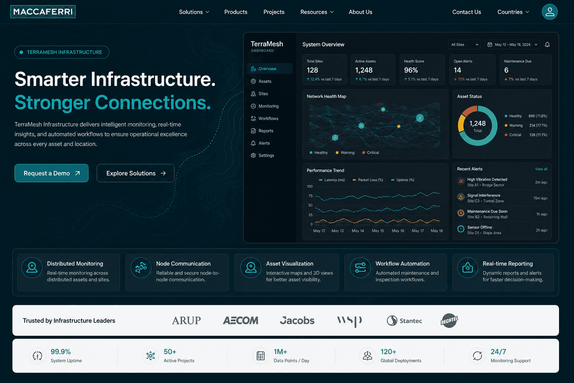
Task: Click the Active Assets 1,248 card
Action: click(373, 70)
